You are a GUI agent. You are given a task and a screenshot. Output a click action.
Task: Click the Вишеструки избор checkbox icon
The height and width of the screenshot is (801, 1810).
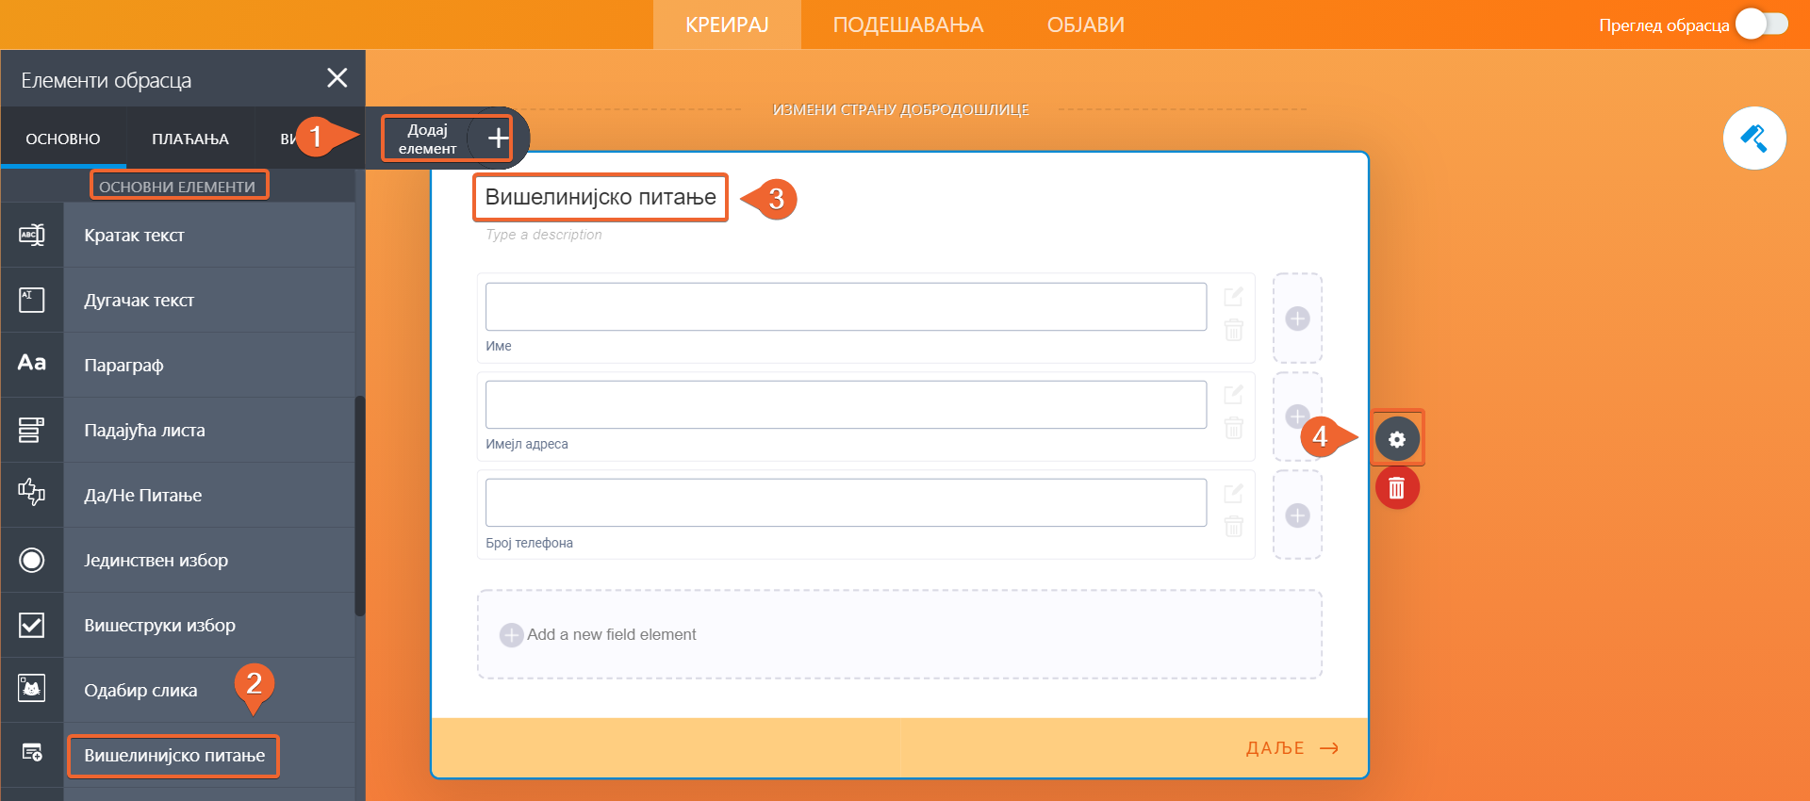[x=32, y=625]
